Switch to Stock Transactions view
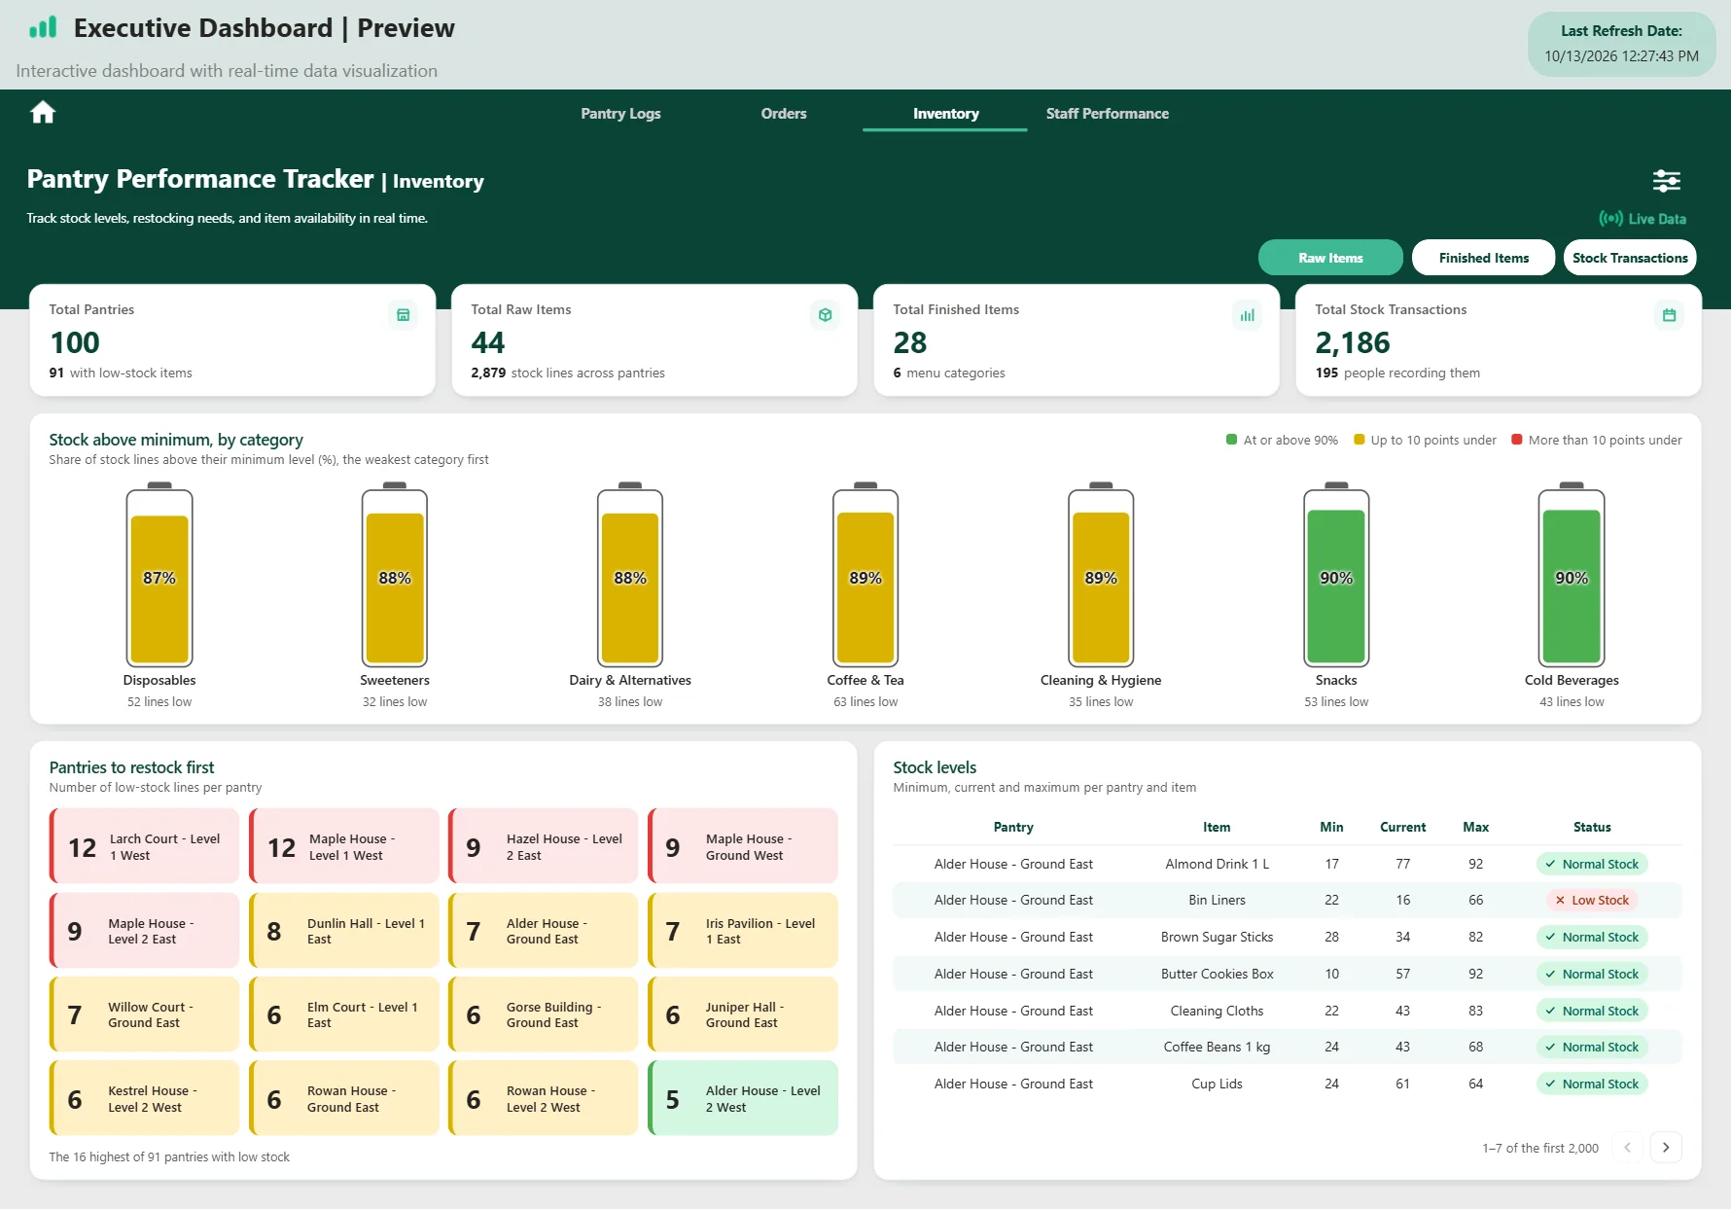The height and width of the screenshot is (1209, 1731). pyautogui.click(x=1630, y=258)
